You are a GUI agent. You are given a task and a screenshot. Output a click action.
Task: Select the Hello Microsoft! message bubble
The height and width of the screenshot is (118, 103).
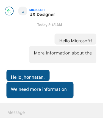pos(75,39)
